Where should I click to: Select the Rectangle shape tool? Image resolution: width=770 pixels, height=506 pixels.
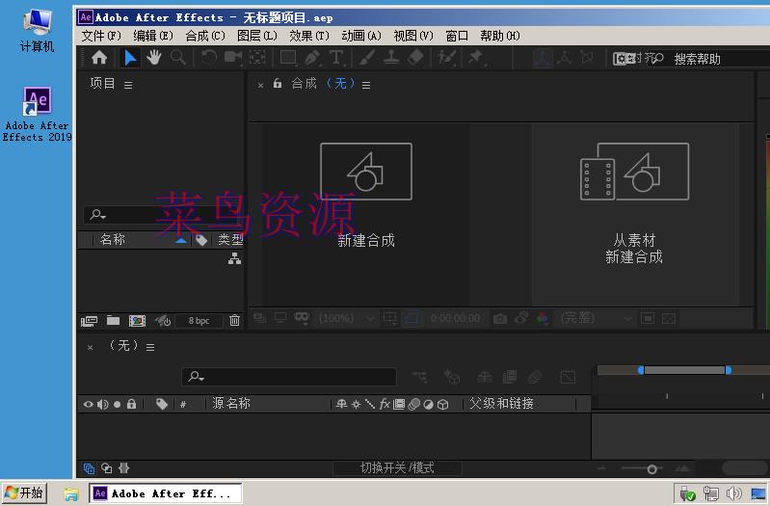[x=288, y=58]
